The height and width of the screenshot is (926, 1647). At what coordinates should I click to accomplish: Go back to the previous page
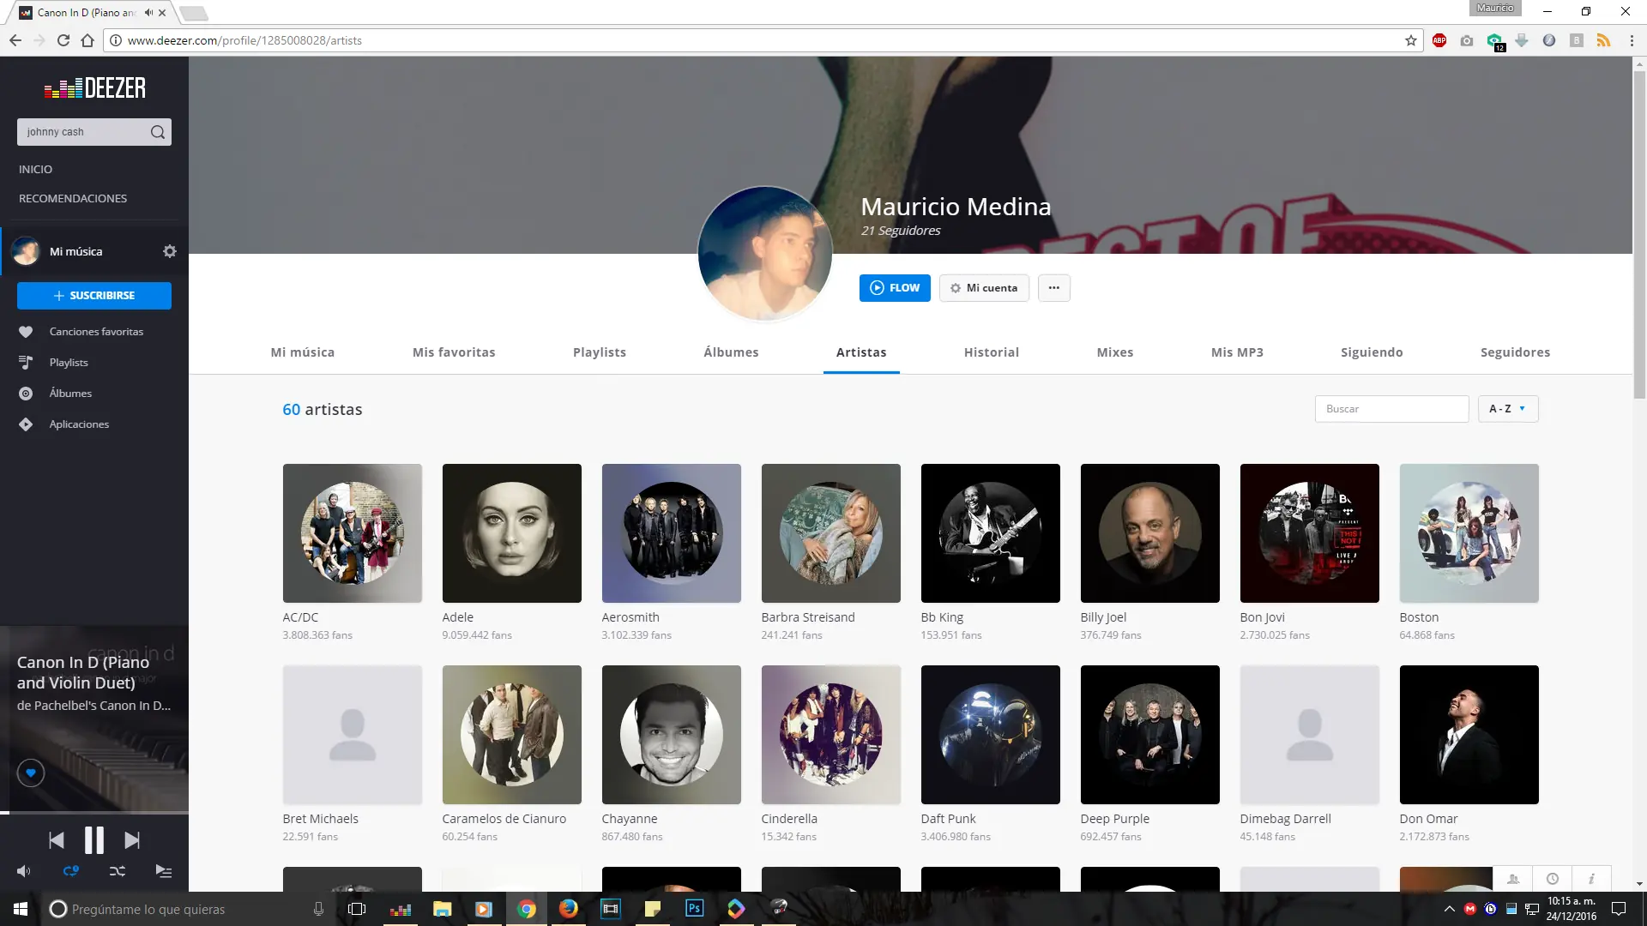15,40
